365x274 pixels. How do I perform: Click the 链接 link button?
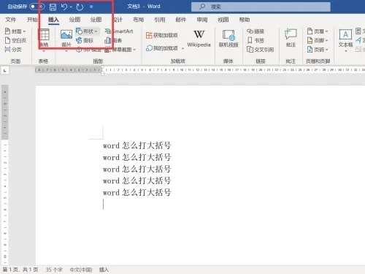coord(255,31)
